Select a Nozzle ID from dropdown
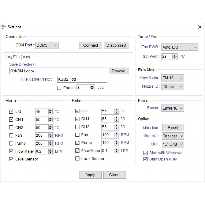This screenshot has height=205, width=205. coord(172,86)
